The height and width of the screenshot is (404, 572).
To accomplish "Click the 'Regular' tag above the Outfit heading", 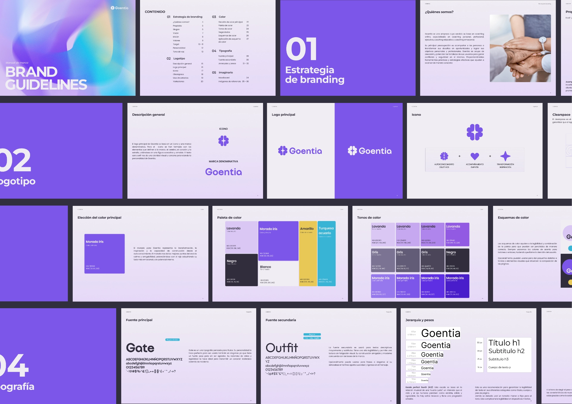I will point(312,334).
